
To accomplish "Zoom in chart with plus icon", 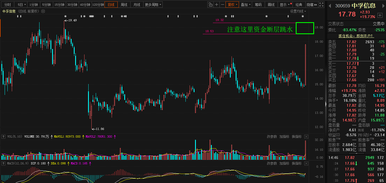I will click(x=217, y=5).
